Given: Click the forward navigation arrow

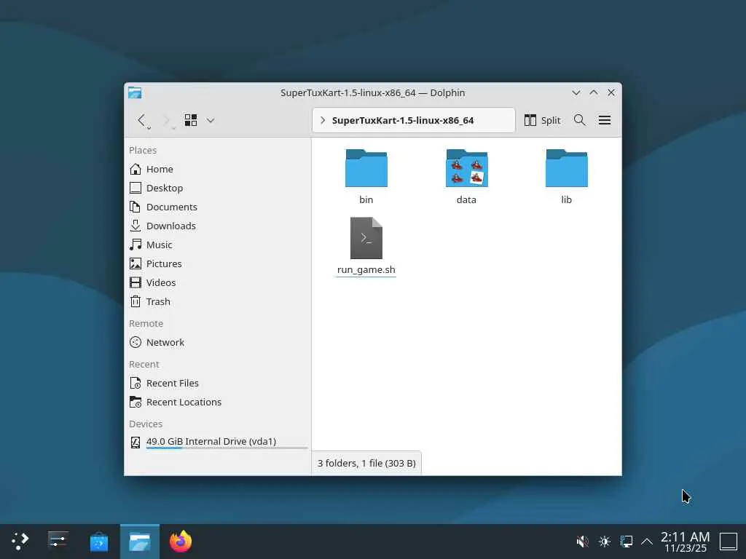Looking at the screenshot, I should click(x=167, y=120).
